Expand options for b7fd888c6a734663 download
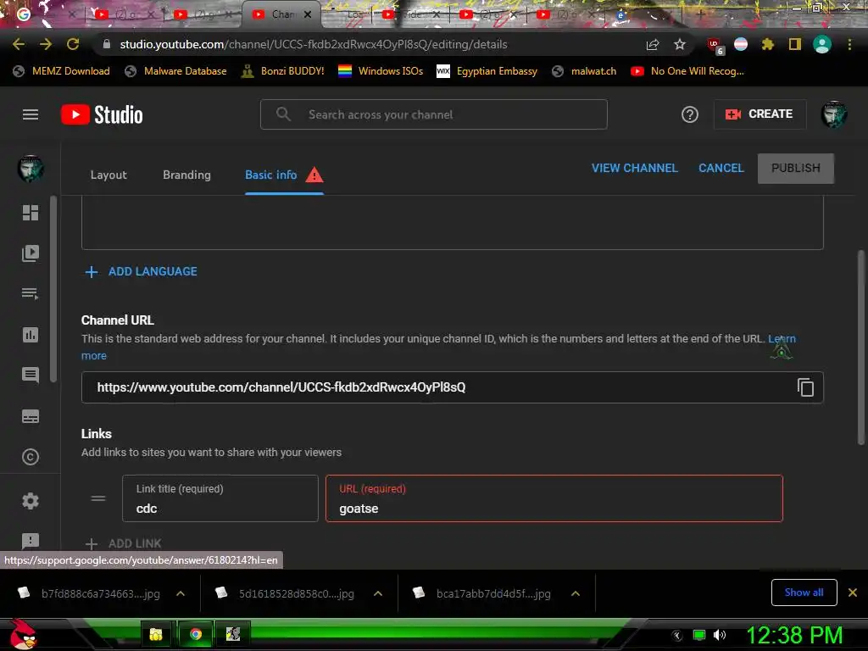The image size is (868, 651). pyautogui.click(x=181, y=593)
